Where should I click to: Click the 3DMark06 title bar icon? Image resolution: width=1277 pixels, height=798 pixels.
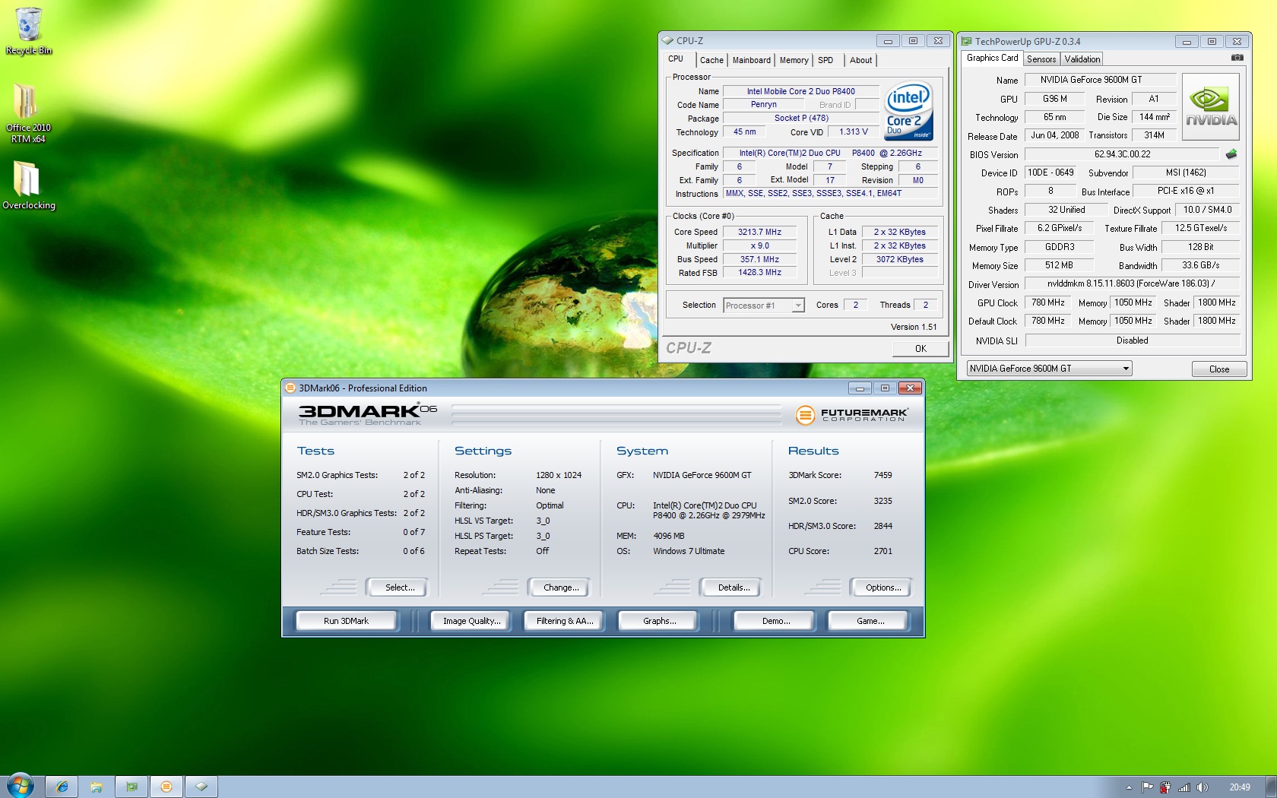[x=290, y=388]
